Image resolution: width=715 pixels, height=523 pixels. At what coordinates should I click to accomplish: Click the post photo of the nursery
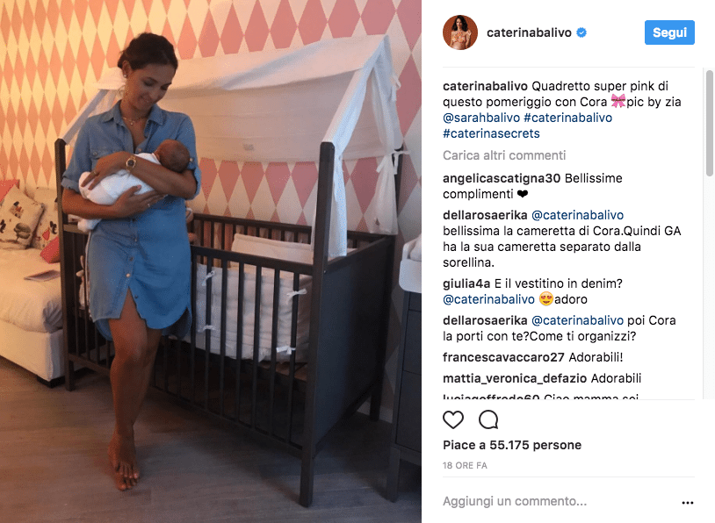[x=211, y=261]
